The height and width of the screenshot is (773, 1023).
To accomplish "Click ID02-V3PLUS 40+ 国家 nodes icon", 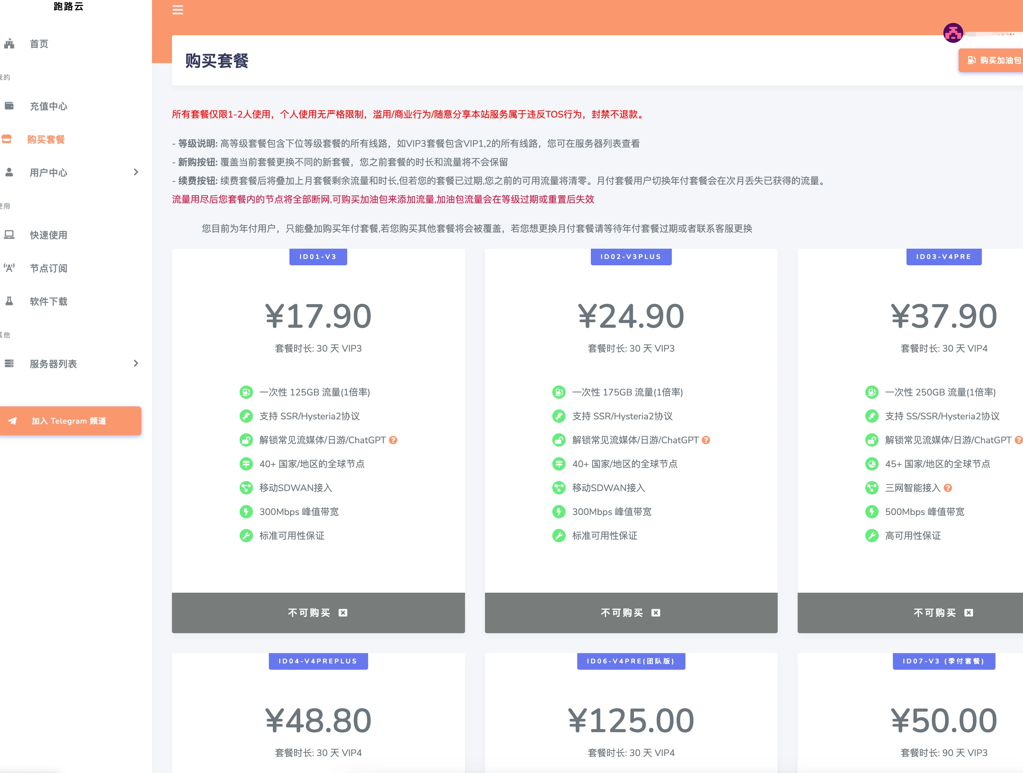I will pyautogui.click(x=559, y=464).
